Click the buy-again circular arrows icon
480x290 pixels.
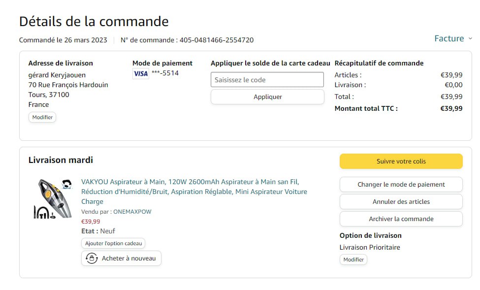tap(92, 258)
